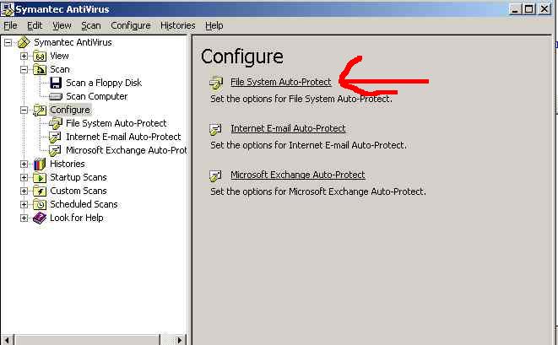This screenshot has width=558, height=345.
Task: Collapse the Configure tree node
Action: click(24, 110)
